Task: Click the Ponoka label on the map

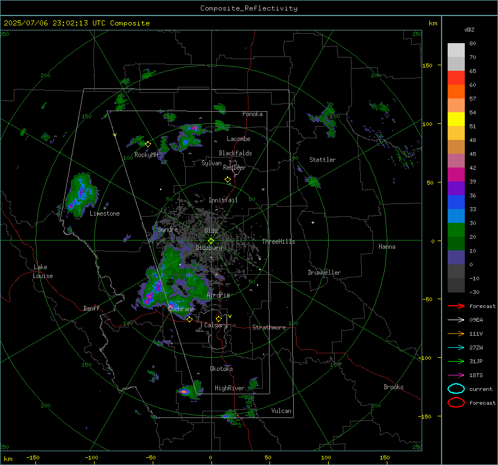Action: point(252,114)
